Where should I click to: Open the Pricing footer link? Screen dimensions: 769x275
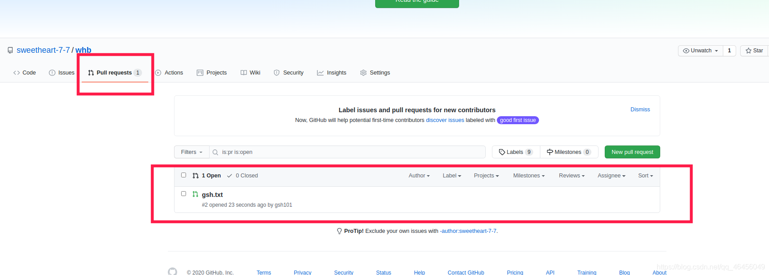tap(515, 272)
